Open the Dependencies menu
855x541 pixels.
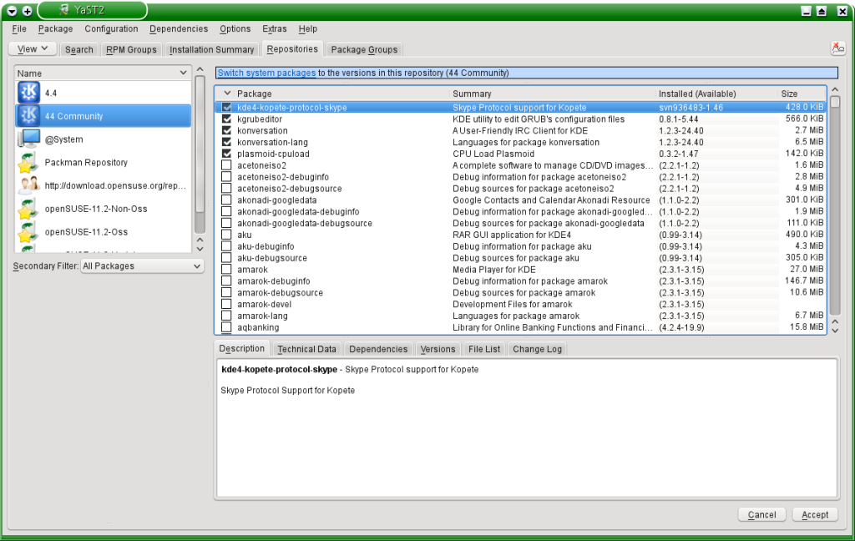click(x=179, y=28)
